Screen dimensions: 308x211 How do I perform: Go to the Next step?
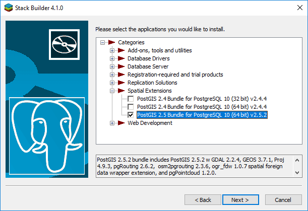click(x=240, y=199)
